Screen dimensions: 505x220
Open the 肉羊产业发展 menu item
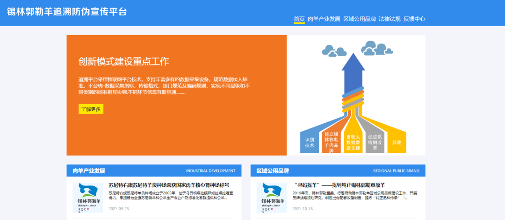(324, 19)
